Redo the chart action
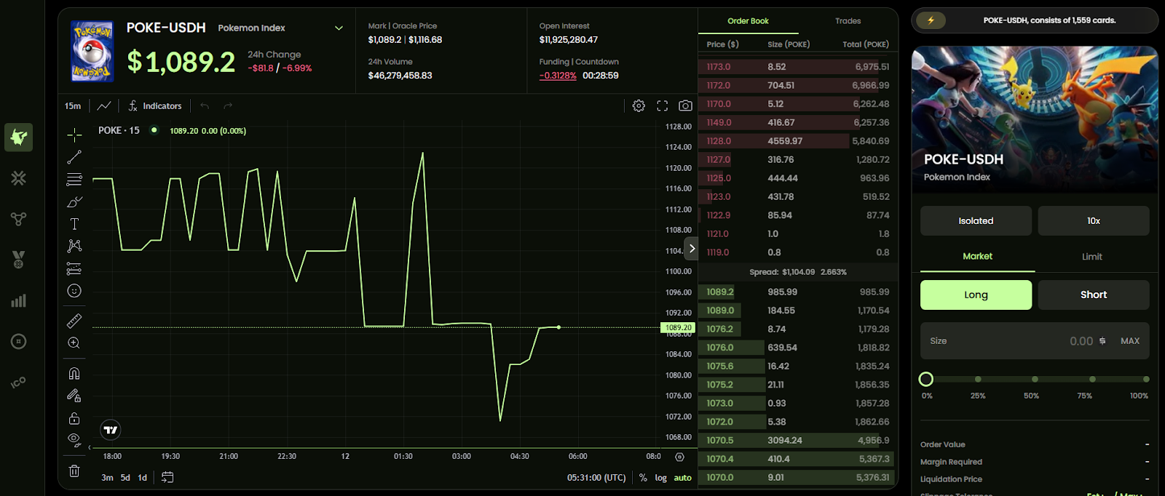Image resolution: width=1165 pixels, height=496 pixels. pos(228,106)
